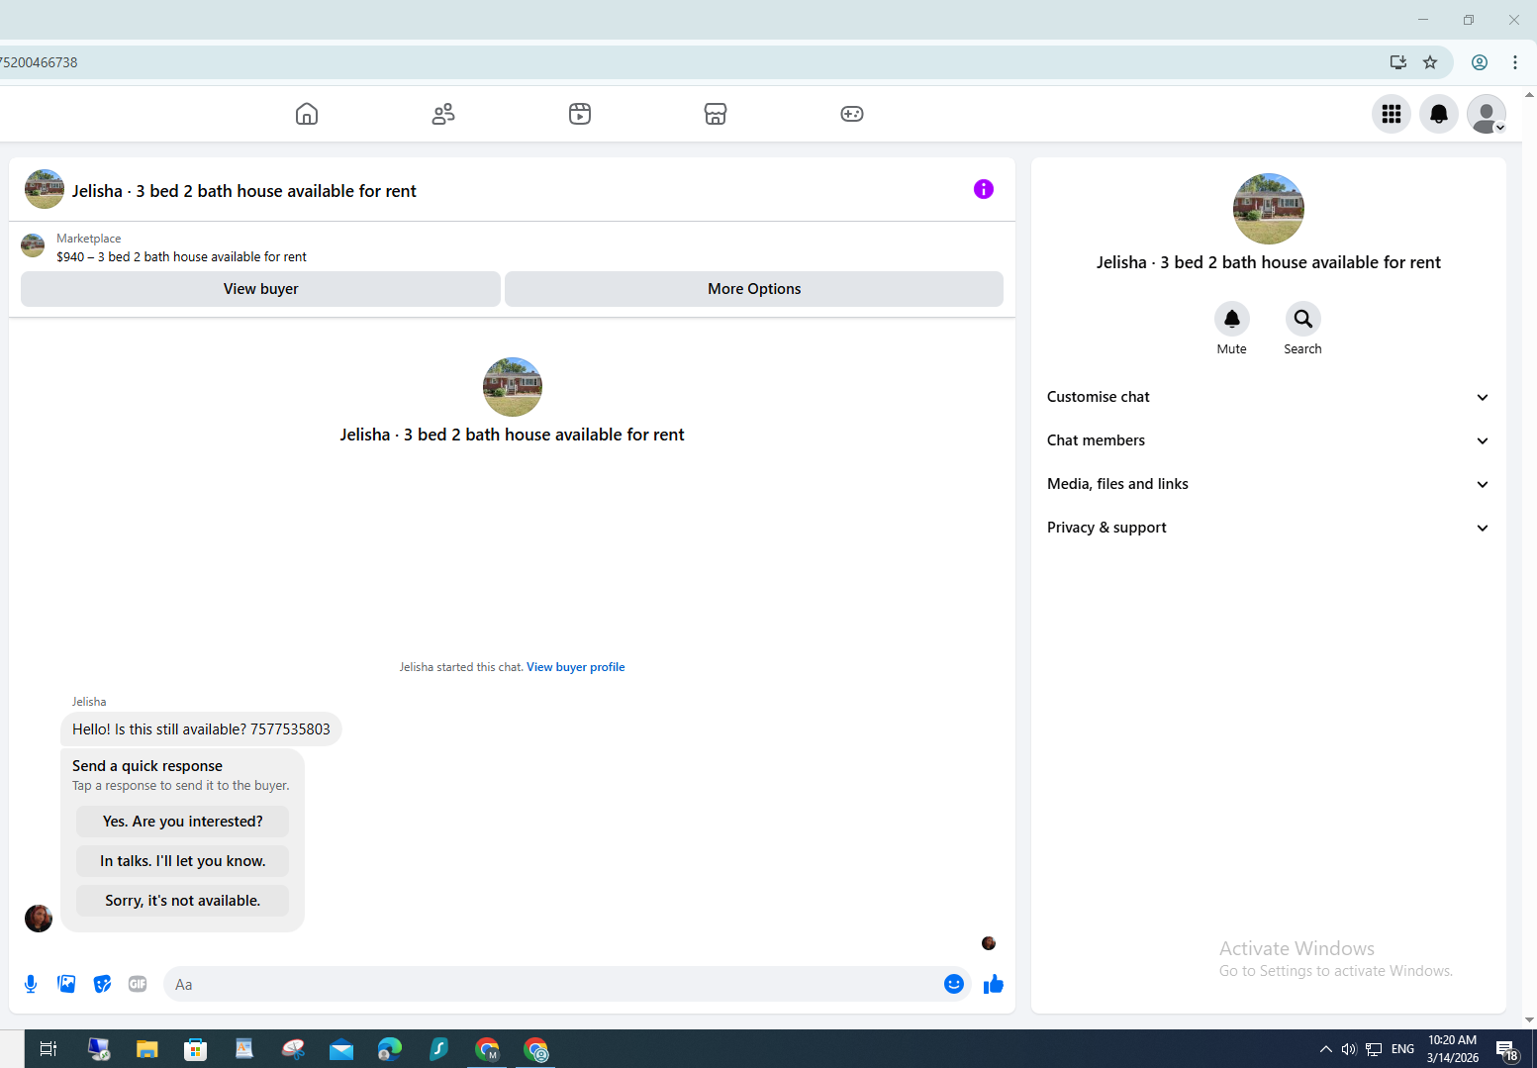Open the volume control in the system tray
Image resolution: width=1537 pixels, height=1068 pixels.
pyautogui.click(x=1349, y=1049)
